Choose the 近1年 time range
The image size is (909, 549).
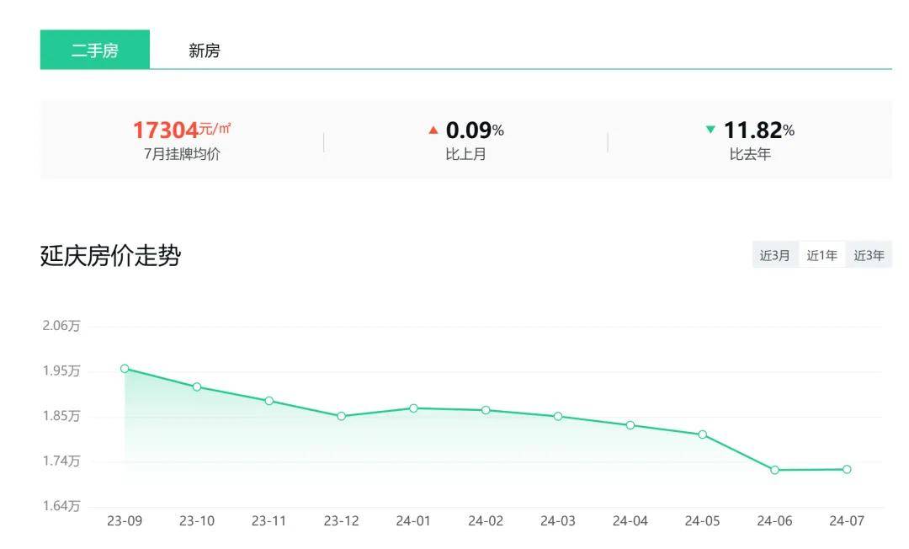click(821, 255)
